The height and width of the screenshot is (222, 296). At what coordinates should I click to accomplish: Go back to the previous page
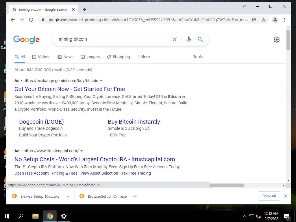coord(13,20)
